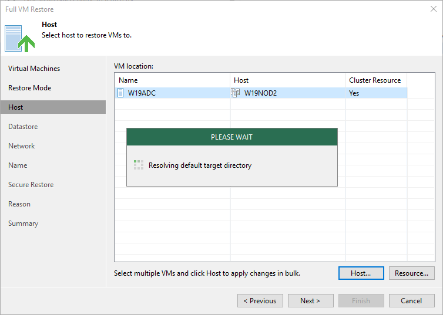Click the Full VM Restore wizard icon
Screen dimensions: 443x315
19,39
